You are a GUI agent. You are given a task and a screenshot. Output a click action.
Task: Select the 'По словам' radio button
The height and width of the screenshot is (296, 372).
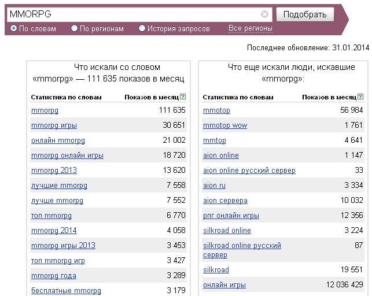pyautogui.click(x=13, y=28)
